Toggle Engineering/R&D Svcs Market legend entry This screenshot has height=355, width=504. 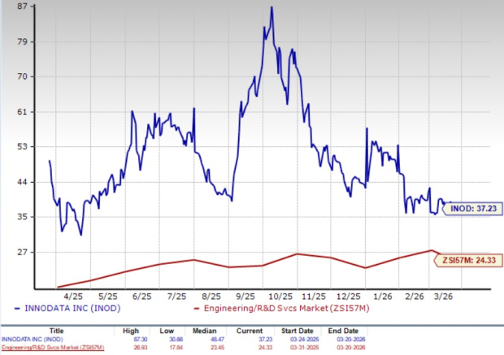[265, 310]
